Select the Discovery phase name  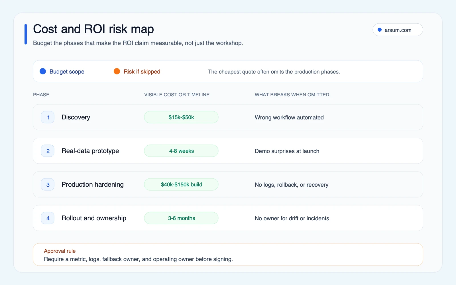click(x=76, y=117)
